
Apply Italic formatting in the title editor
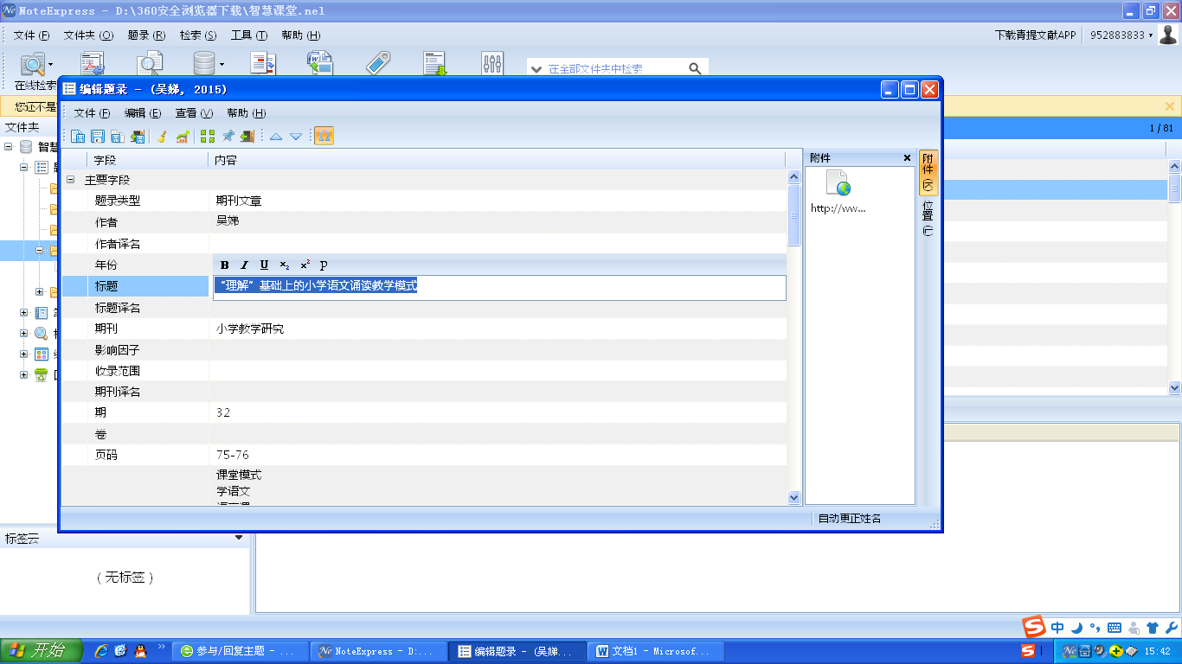point(244,265)
